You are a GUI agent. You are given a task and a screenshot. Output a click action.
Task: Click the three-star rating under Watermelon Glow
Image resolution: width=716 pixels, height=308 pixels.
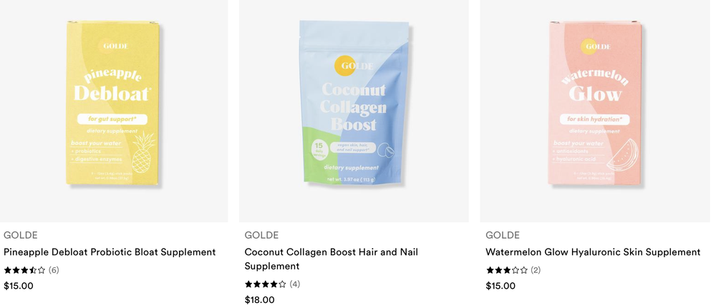[507, 270]
